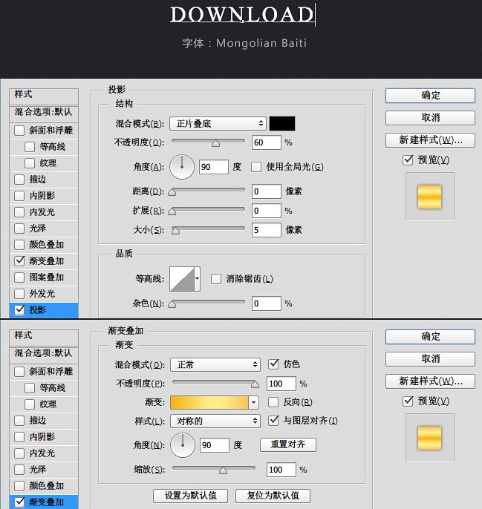This screenshot has height=509, width=482.
Task: Click the 重置对齐 button
Action: click(x=288, y=444)
